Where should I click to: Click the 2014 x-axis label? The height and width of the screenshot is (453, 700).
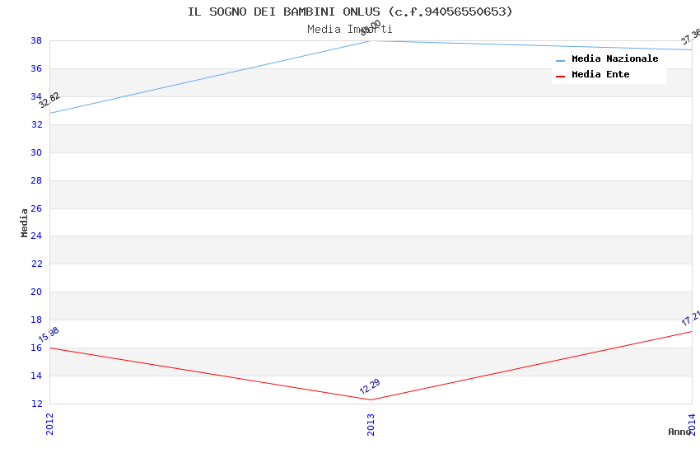point(692,424)
